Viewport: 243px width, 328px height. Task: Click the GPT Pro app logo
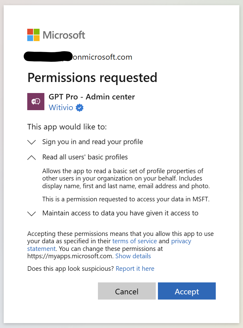[36, 101]
